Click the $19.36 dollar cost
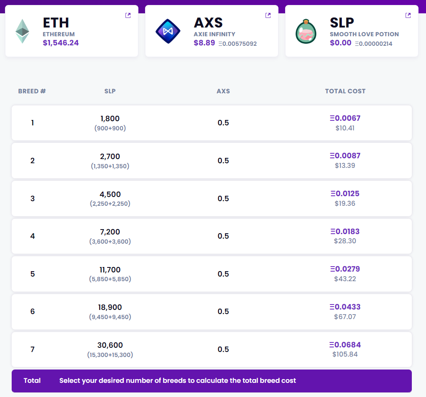 pos(345,204)
